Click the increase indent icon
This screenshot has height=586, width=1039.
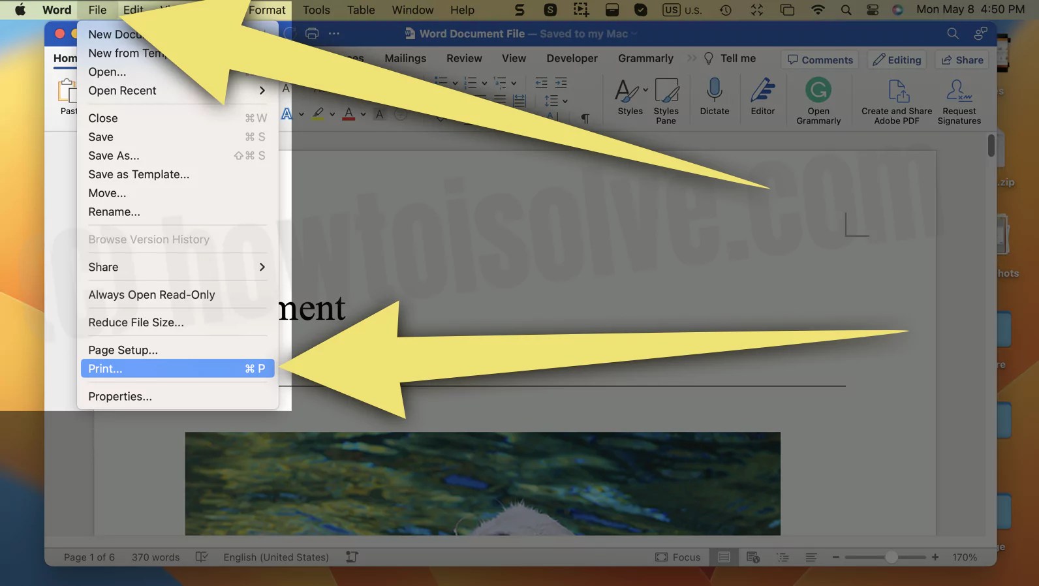[x=561, y=83]
